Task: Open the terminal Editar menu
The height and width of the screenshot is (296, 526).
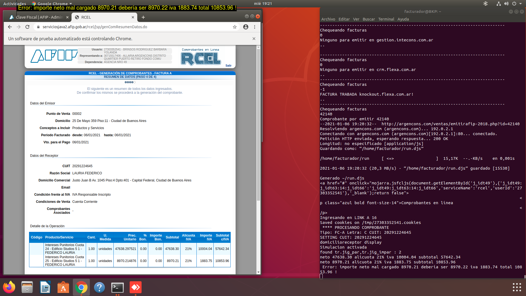Action: click(x=344, y=19)
